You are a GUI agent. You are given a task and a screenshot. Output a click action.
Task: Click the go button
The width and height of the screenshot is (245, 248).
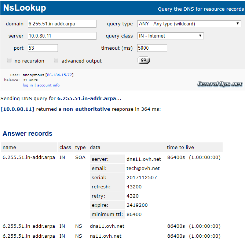(143, 60)
